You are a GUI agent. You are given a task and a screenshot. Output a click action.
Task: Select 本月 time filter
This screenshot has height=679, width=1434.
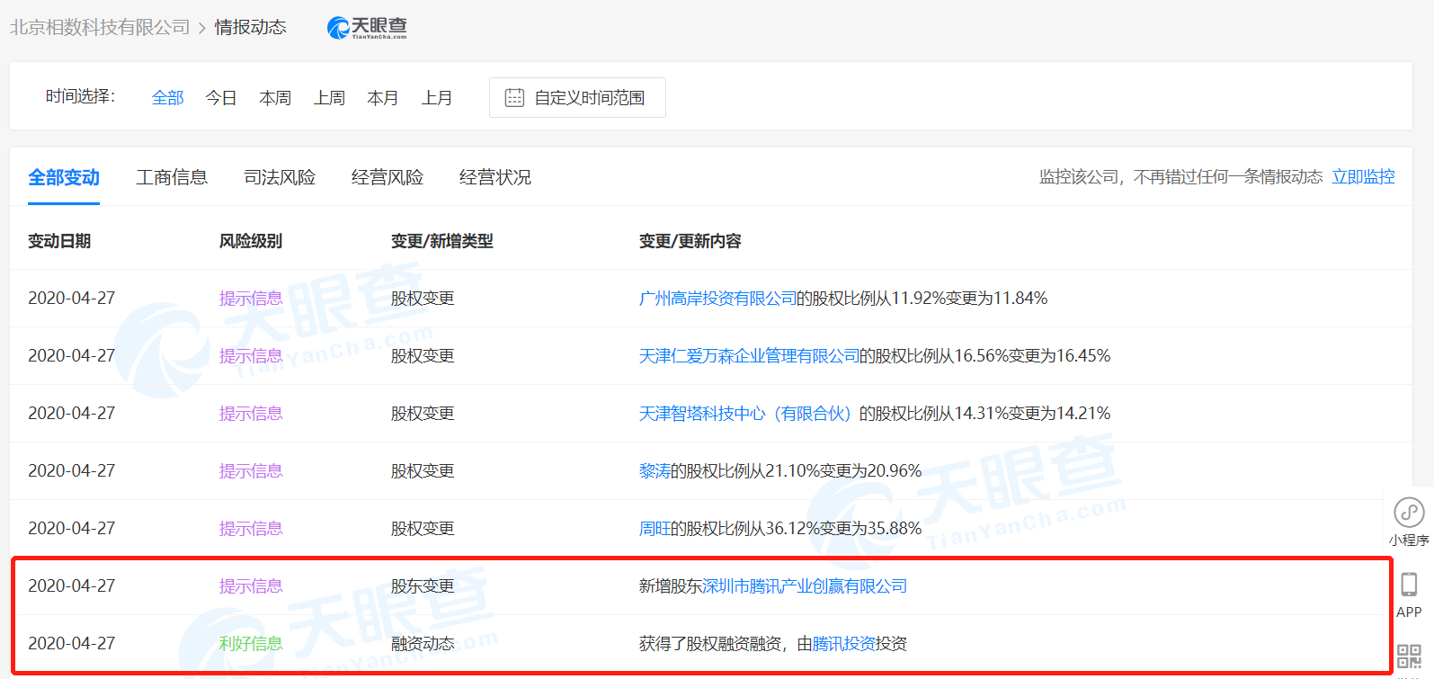pyautogui.click(x=383, y=97)
